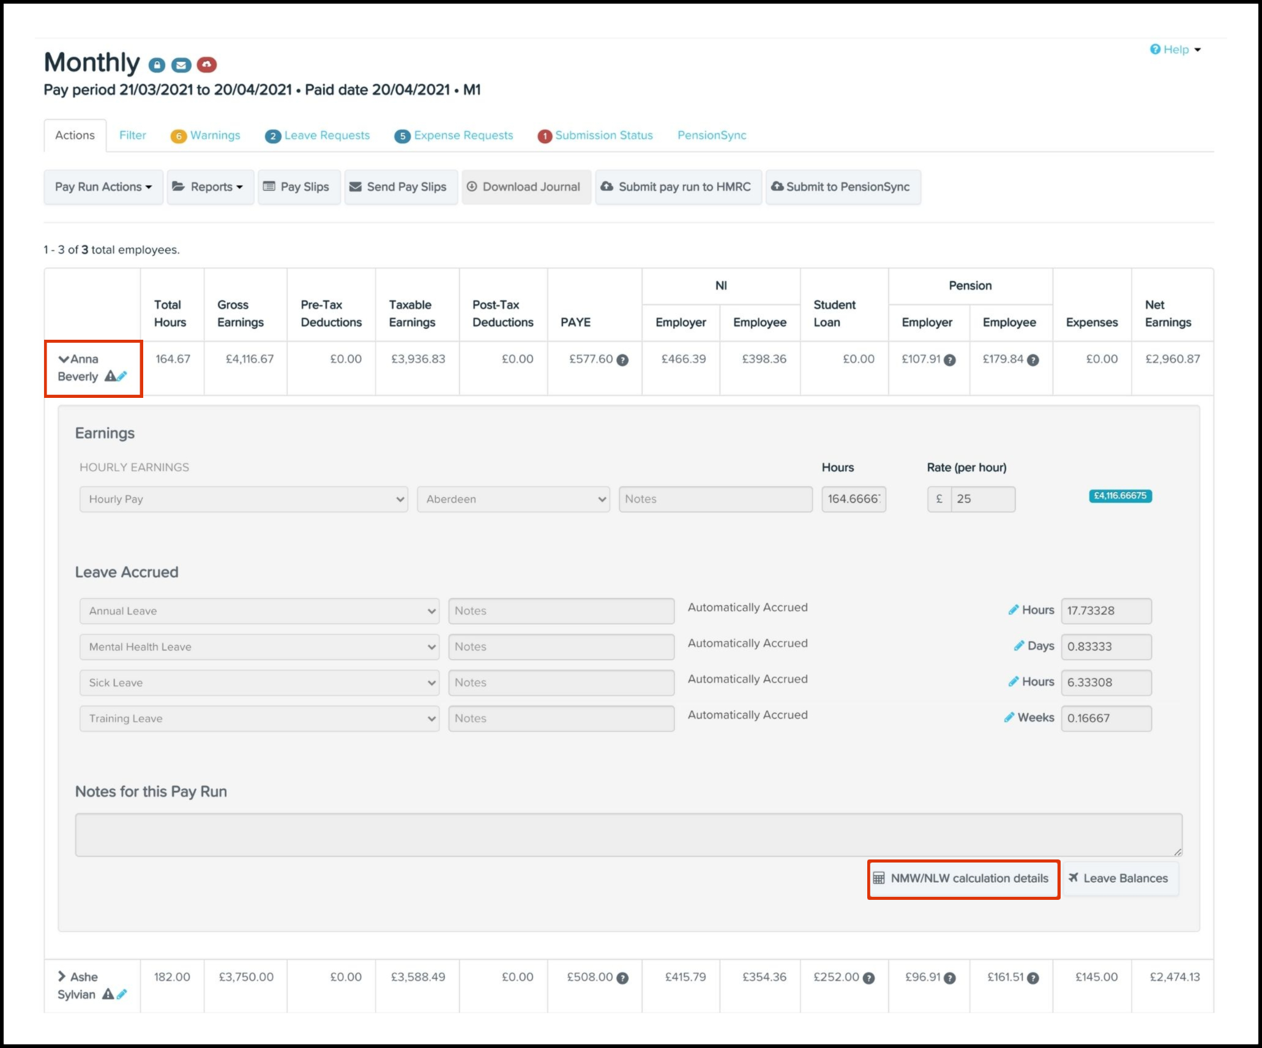Screen dimensions: 1262x1048
Task: Open the Help menu in top right
Action: [1175, 50]
